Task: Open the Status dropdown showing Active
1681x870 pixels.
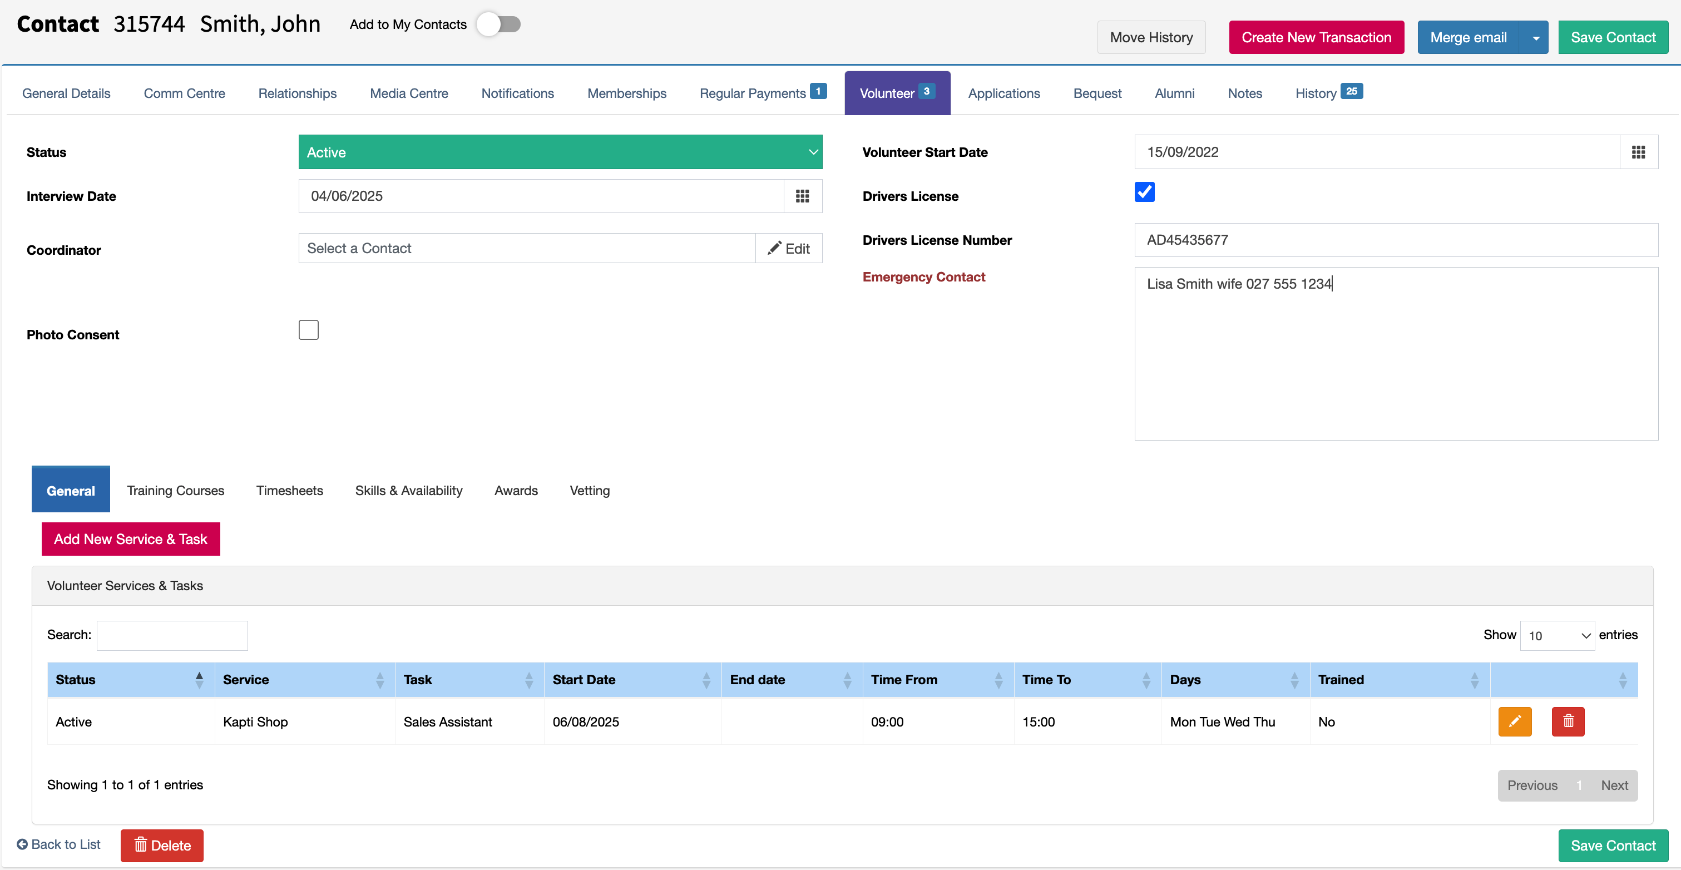Action: (561, 152)
